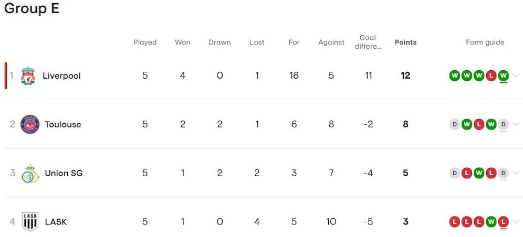Click Toulouse's red loss form badge
This screenshot has height=237, width=523.
click(478, 124)
